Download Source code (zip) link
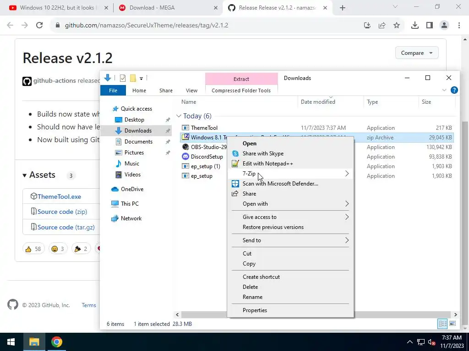 (x=62, y=212)
